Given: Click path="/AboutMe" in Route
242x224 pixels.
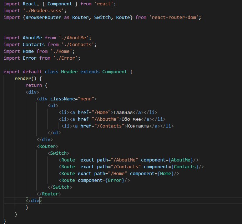Looking at the screenshot, I should (117, 160).
